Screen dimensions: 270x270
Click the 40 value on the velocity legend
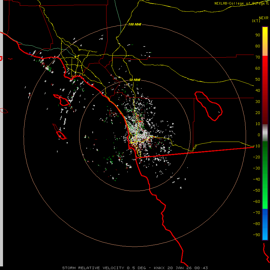tap(258, 91)
